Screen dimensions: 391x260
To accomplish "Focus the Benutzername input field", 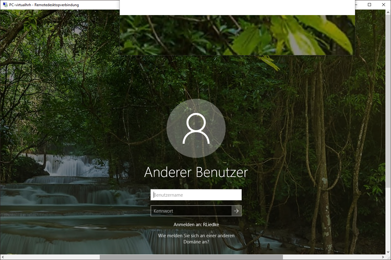I will pos(196,195).
